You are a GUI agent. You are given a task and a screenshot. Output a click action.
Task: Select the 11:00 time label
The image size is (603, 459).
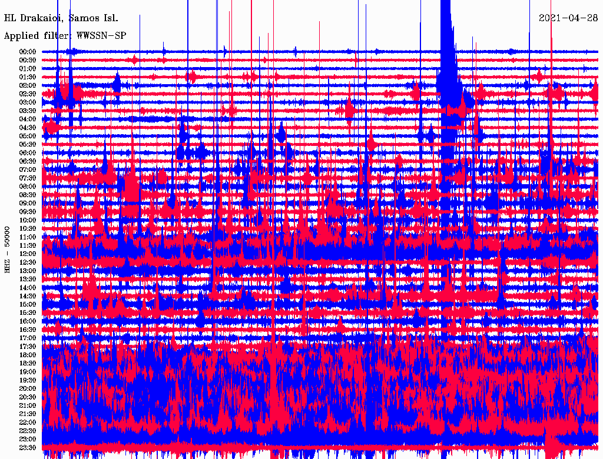pyautogui.click(x=28, y=237)
